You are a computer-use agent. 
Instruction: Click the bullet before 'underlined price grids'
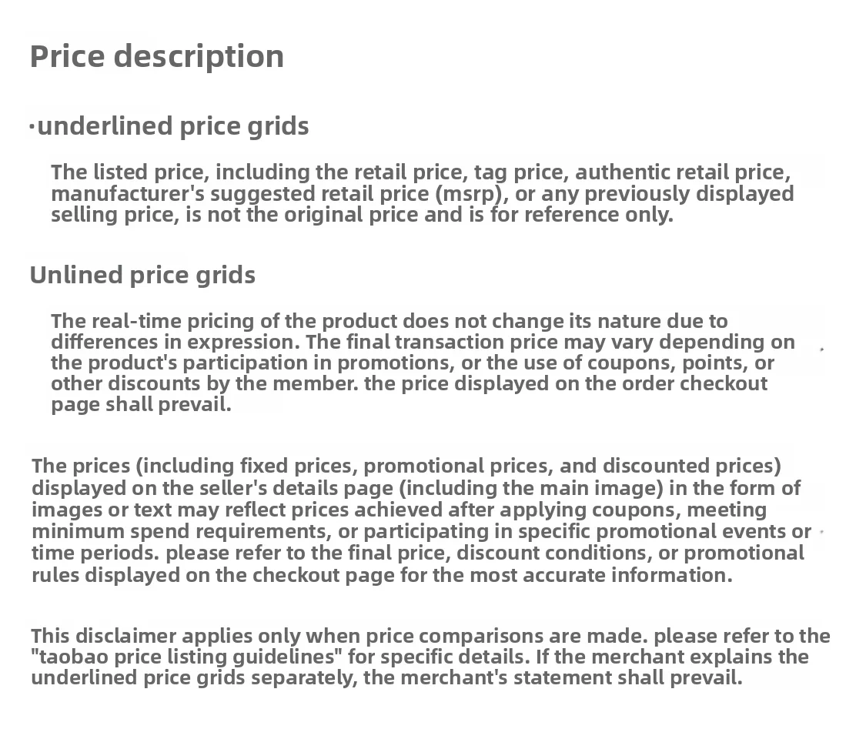(x=32, y=128)
